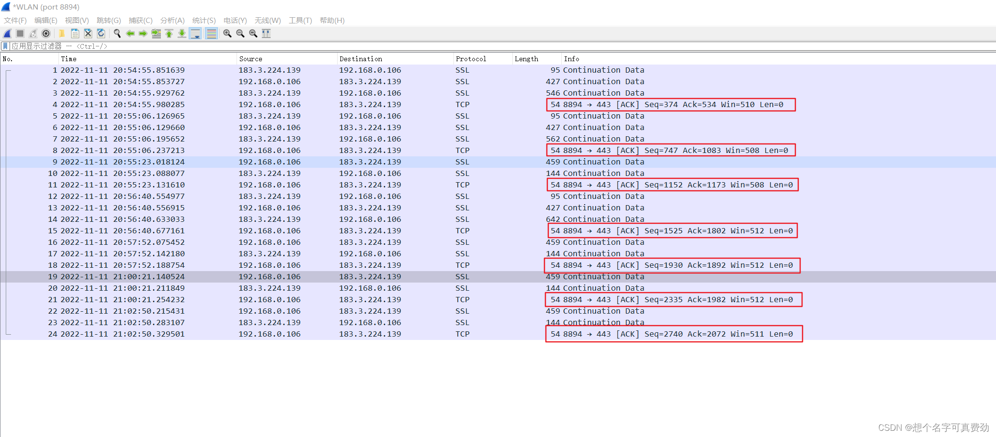
Task: Select packet 8 with Seq=747 Ack=1083
Action: point(498,151)
